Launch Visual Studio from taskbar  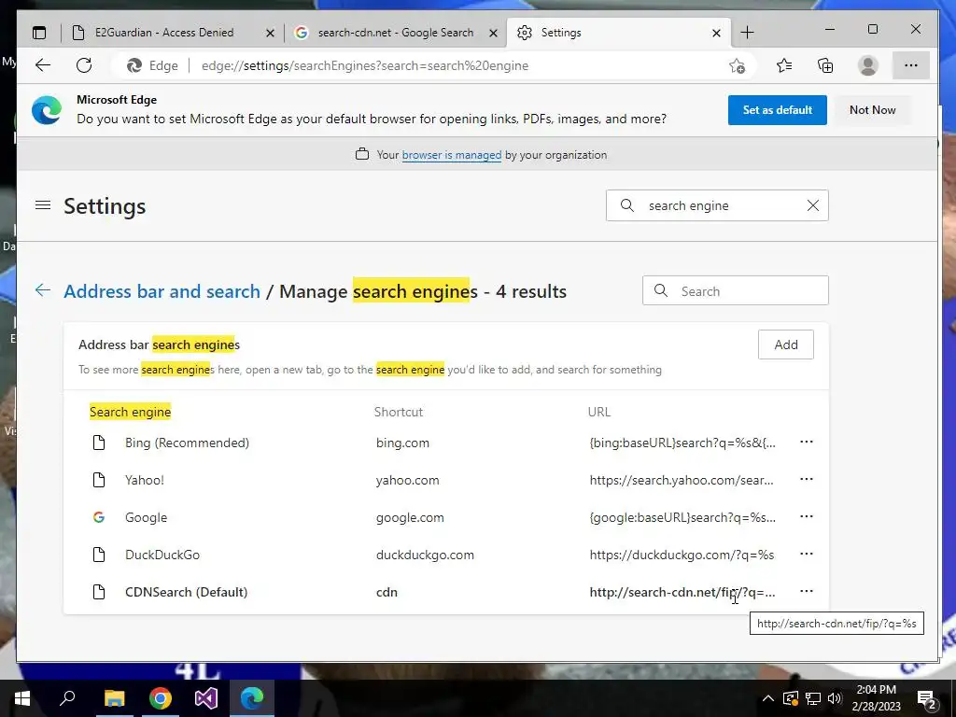tap(206, 698)
